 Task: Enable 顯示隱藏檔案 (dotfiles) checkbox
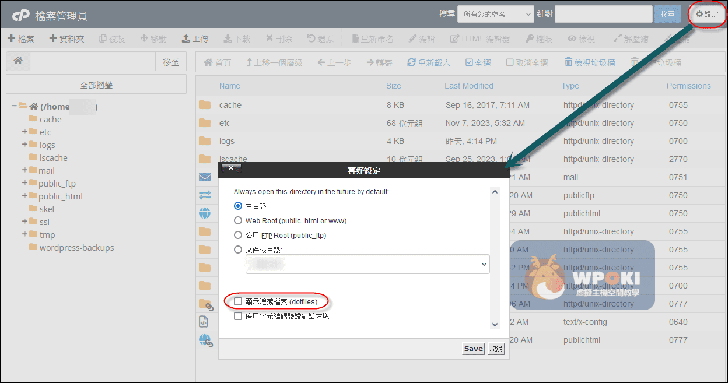238,301
